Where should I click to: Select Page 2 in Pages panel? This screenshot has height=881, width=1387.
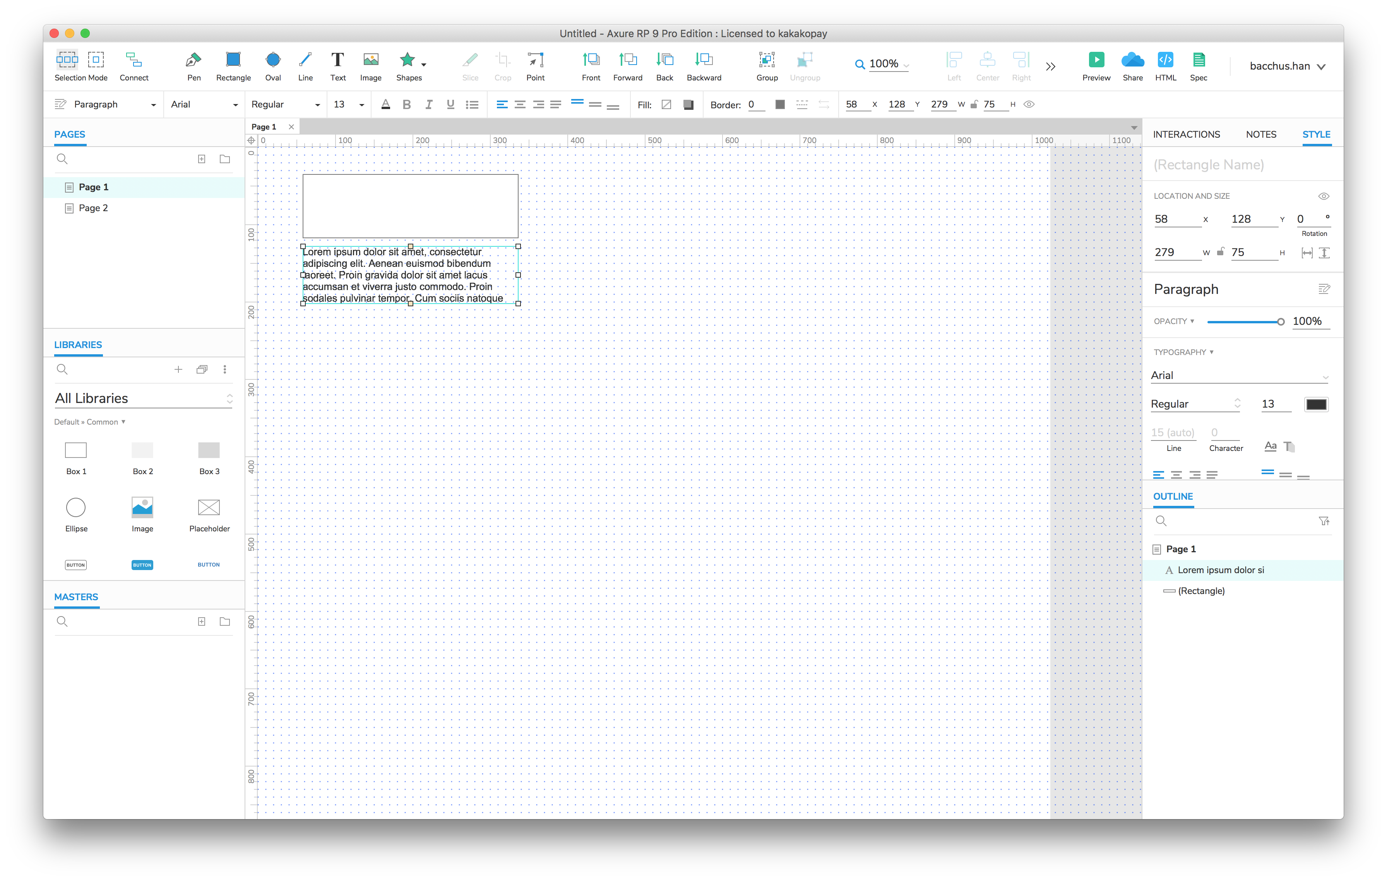pos(93,208)
